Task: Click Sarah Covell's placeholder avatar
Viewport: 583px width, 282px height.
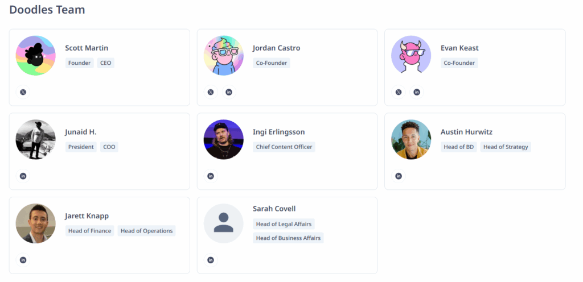Action: tap(224, 223)
